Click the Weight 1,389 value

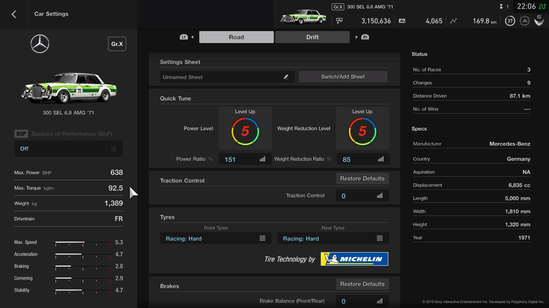click(114, 203)
